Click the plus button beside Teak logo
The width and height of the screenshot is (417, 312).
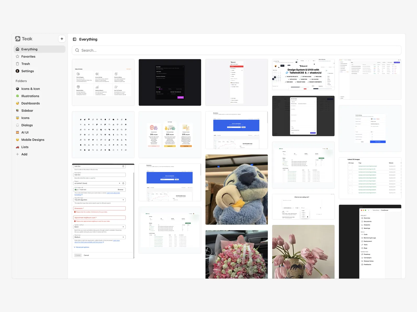coord(62,39)
